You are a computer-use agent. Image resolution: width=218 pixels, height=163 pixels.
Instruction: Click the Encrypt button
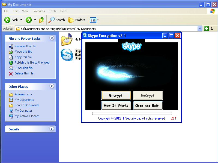point(116,95)
